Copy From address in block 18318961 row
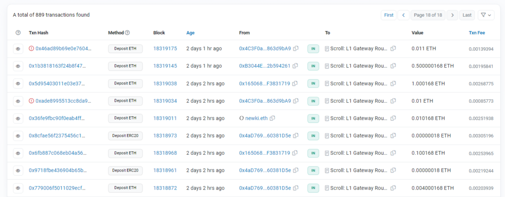 [x=296, y=170]
